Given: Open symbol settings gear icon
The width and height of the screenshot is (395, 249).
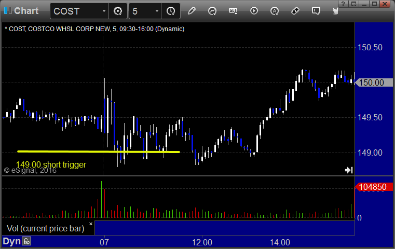Looking at the screenshot, I should coord(118,11).
